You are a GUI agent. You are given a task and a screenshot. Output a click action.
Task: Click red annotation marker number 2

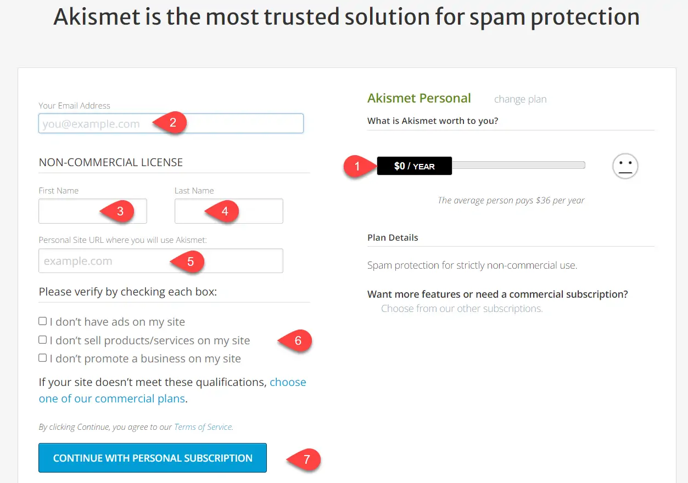click(x=172, y=122)
